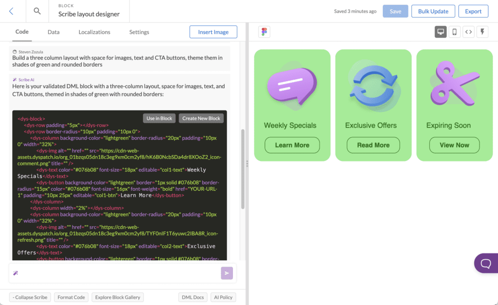Open the Settings tab
The image size is (498, 305).
pyautogui.click(x=139, y=32)
